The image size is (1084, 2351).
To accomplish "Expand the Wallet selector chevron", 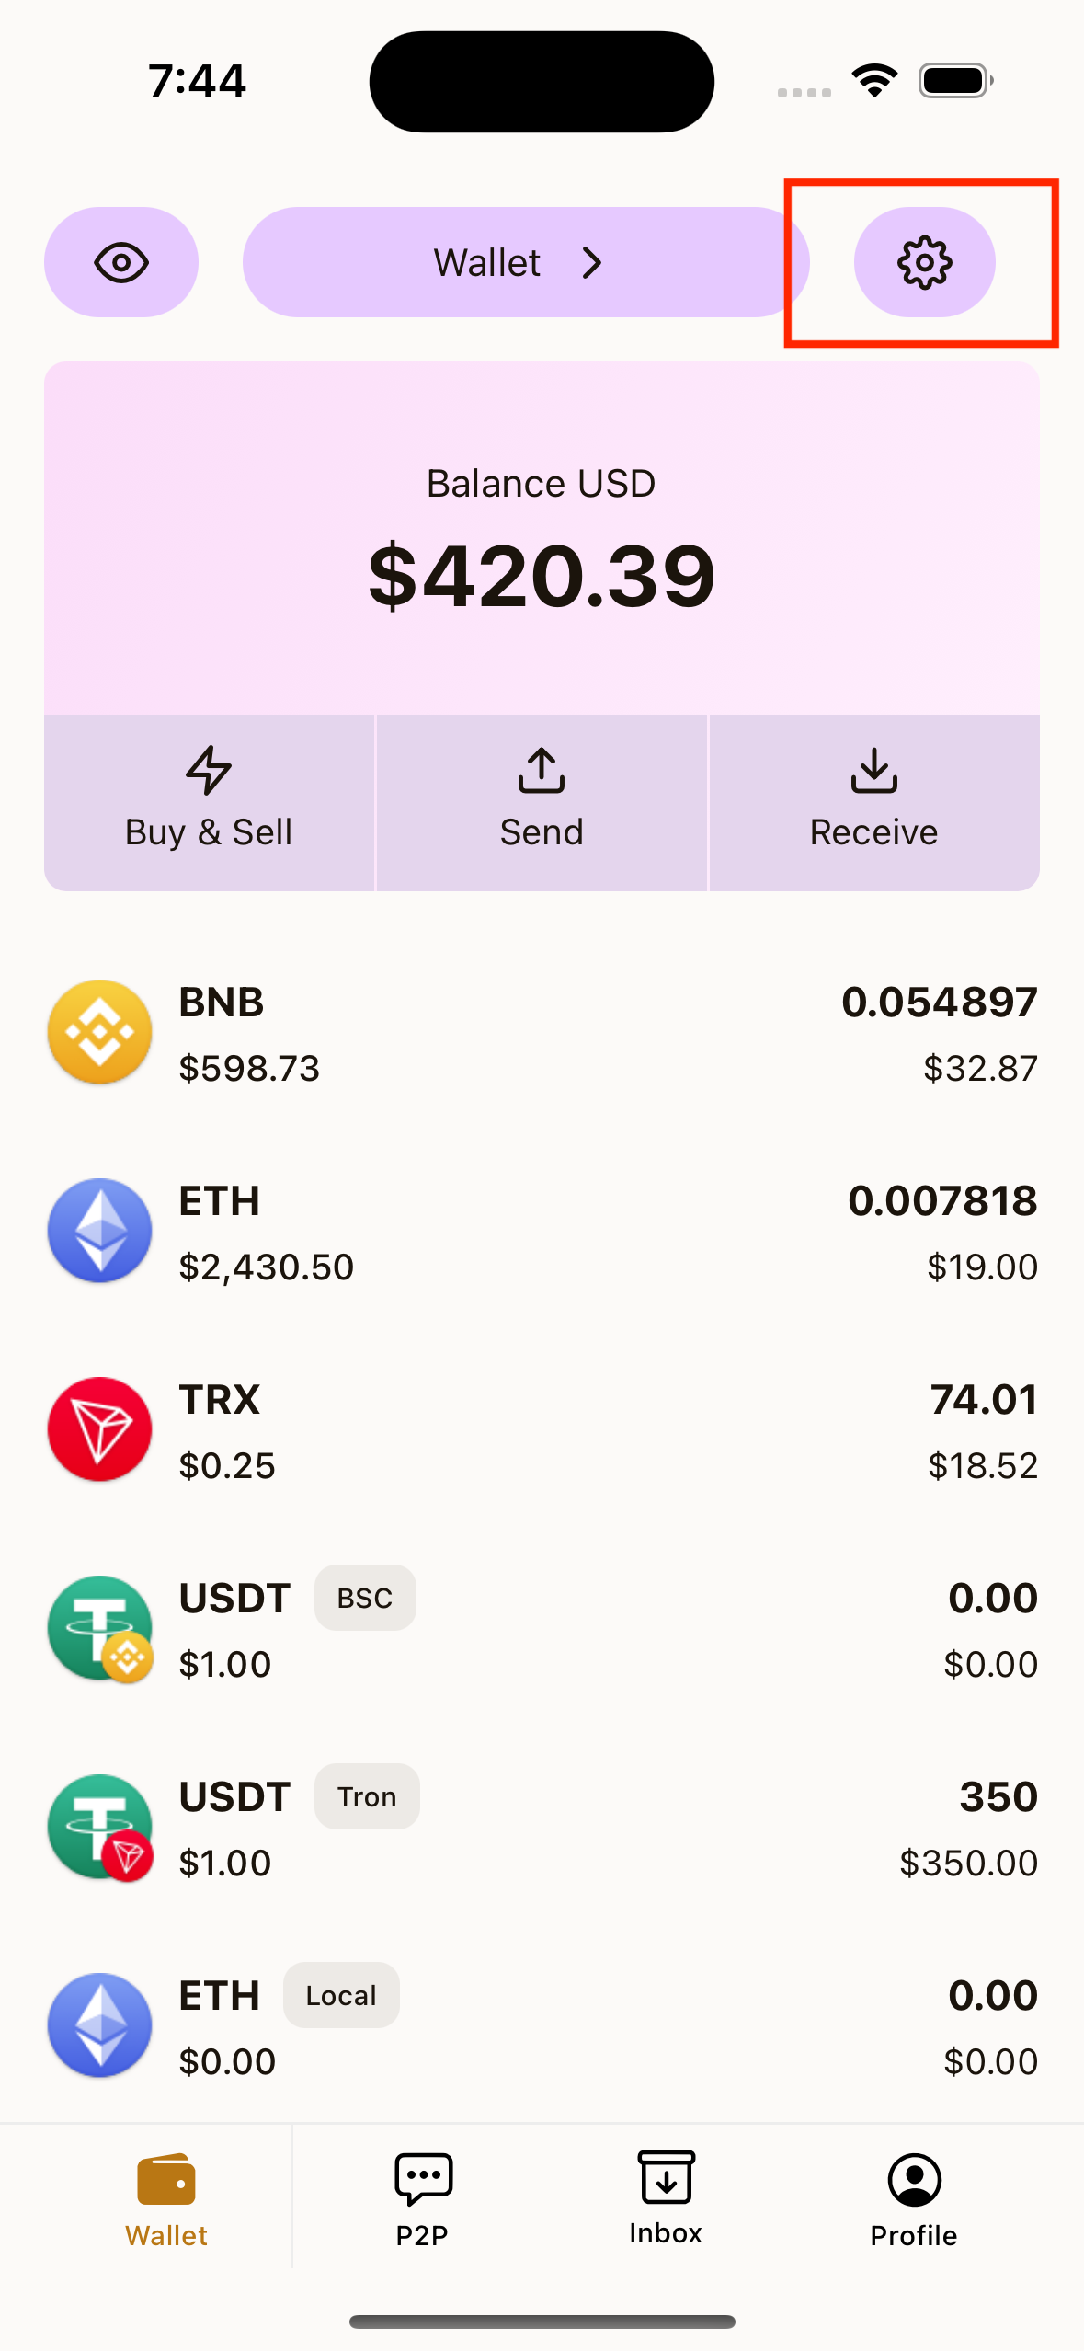I will point(592,263).
